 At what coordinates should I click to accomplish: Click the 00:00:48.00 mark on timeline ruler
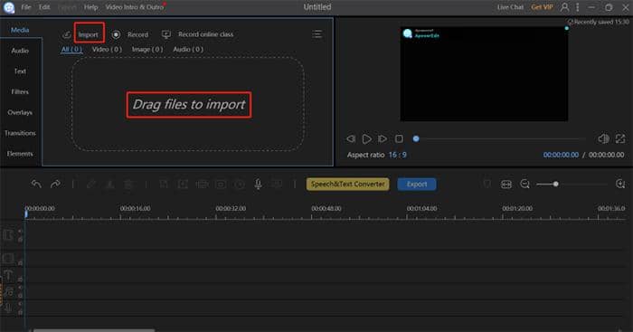click(x=326, y=208)
